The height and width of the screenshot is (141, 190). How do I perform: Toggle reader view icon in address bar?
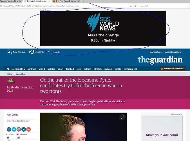[131, 6]
